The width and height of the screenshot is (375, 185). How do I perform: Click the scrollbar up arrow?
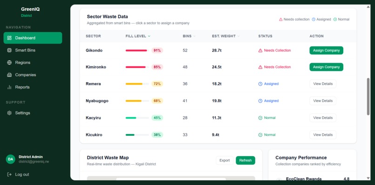pyautogui.click(x=368, y=7)
